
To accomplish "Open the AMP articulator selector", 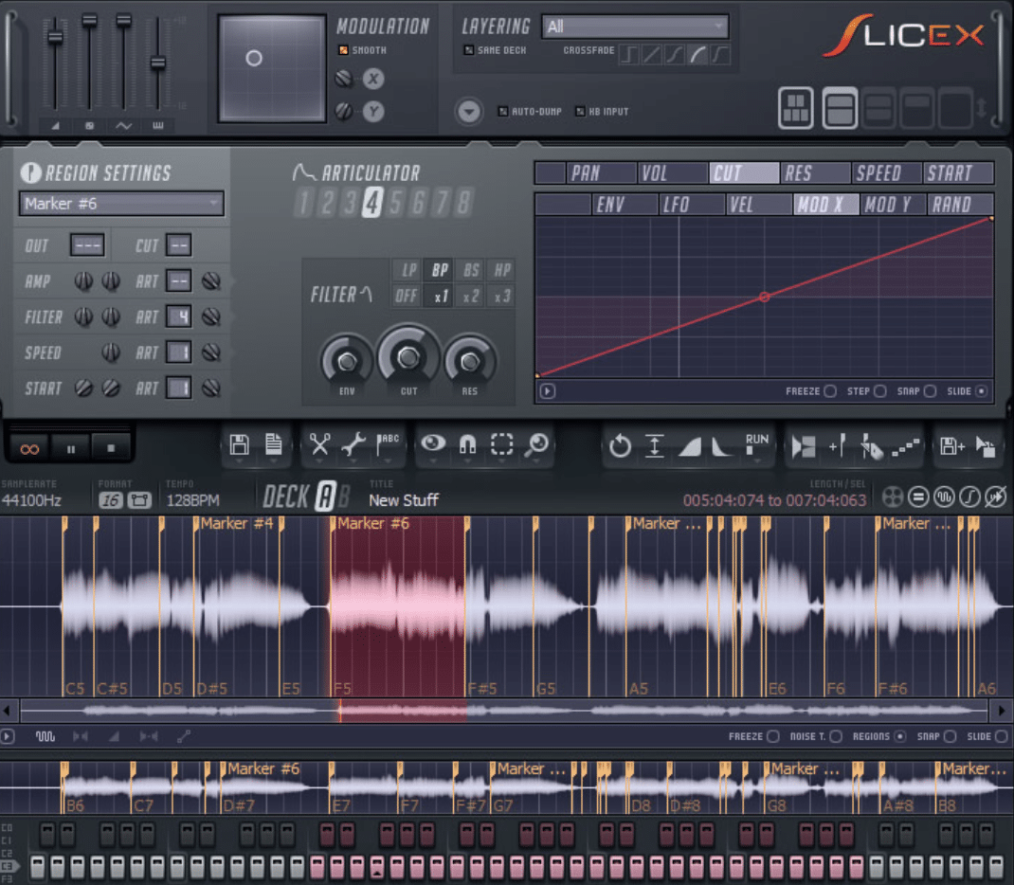I will (x=178, y=280).
